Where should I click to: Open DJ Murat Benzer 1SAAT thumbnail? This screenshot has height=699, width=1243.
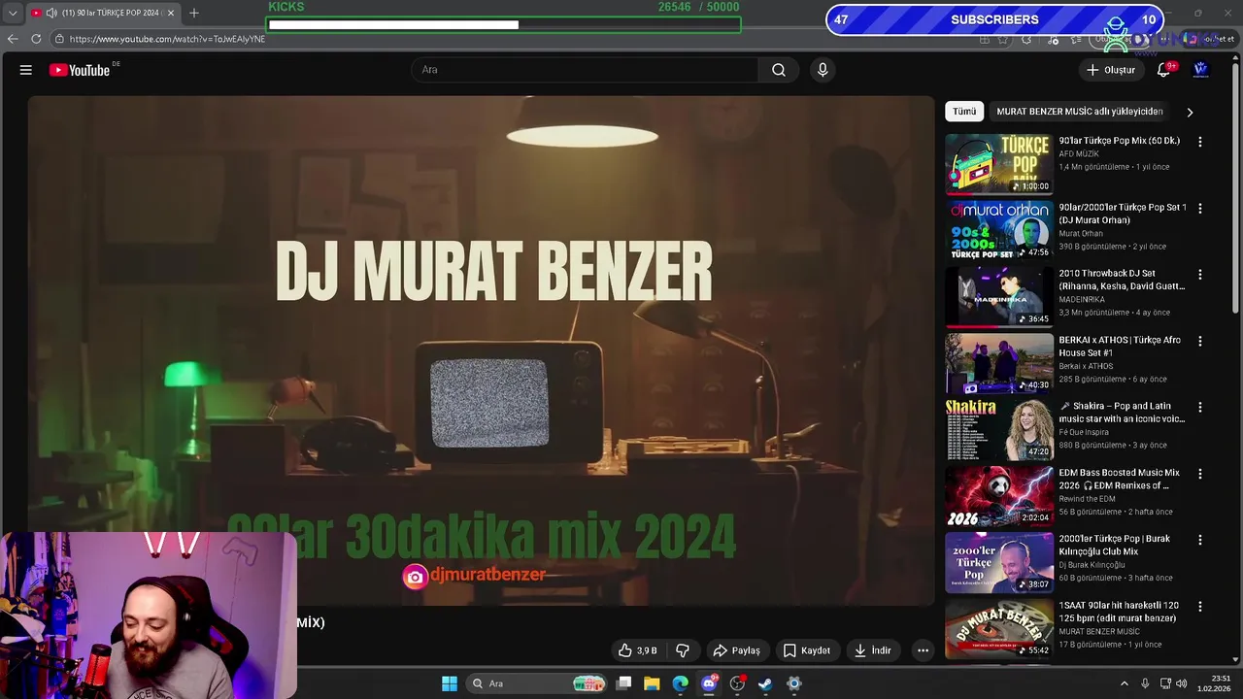click(x=999, y=628)
